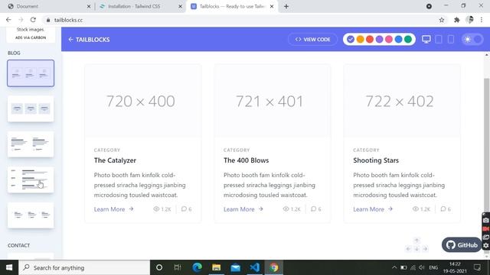This screenshot has height=275, width=490.
Task: Open File Explorer from taskbar
Action: click(x=216, y=267)
